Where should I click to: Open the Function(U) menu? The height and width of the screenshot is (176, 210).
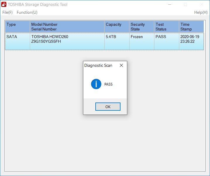coord(27,13)
